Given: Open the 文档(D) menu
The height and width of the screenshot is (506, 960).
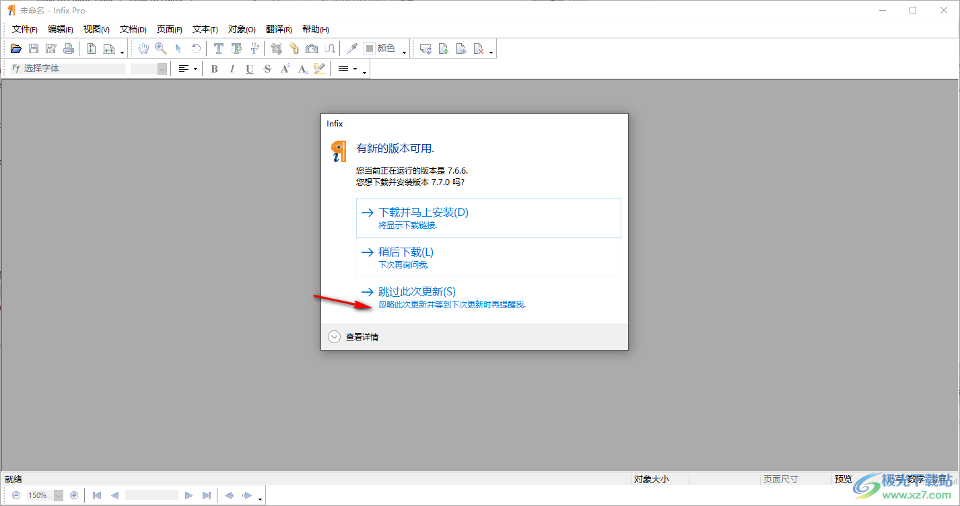Looking at the screenshot, I should click(x=133, y=30).
